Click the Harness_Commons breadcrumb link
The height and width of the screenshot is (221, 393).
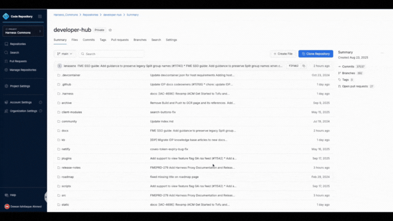65,15
